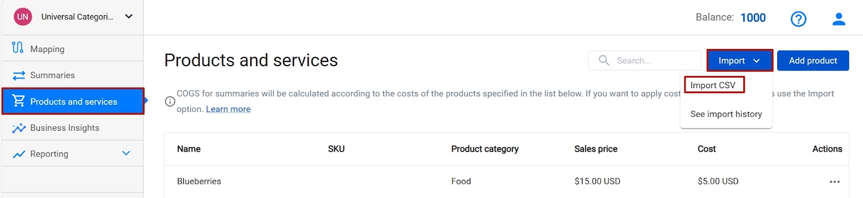Click the Balance 1000 amount
Image resolution: width=863 pixels, height=198 pixels.
point(753,18)
